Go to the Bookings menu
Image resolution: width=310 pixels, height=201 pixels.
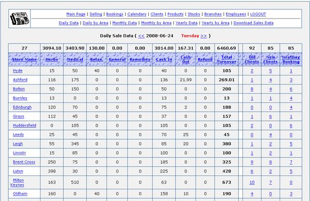[x=114, y=14]
